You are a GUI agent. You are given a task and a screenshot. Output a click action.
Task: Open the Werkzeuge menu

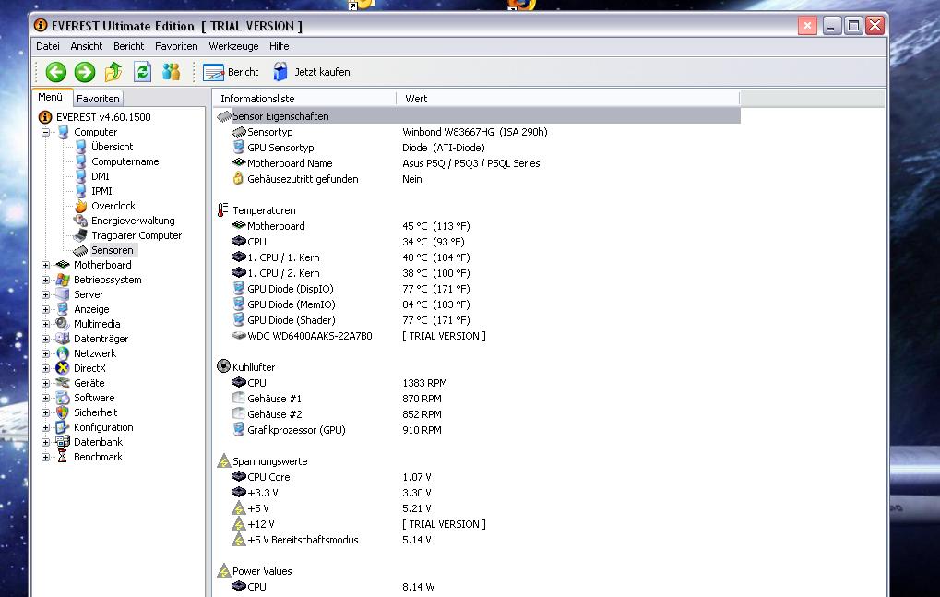click(233, 46)
